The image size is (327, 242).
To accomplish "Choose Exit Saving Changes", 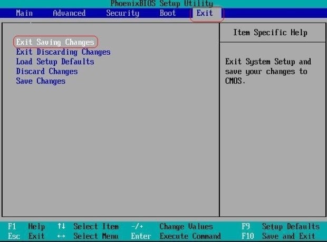I will (x=55, y=42).
